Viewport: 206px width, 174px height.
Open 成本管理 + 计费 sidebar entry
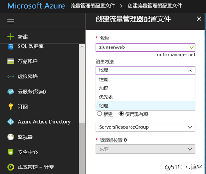36,167
